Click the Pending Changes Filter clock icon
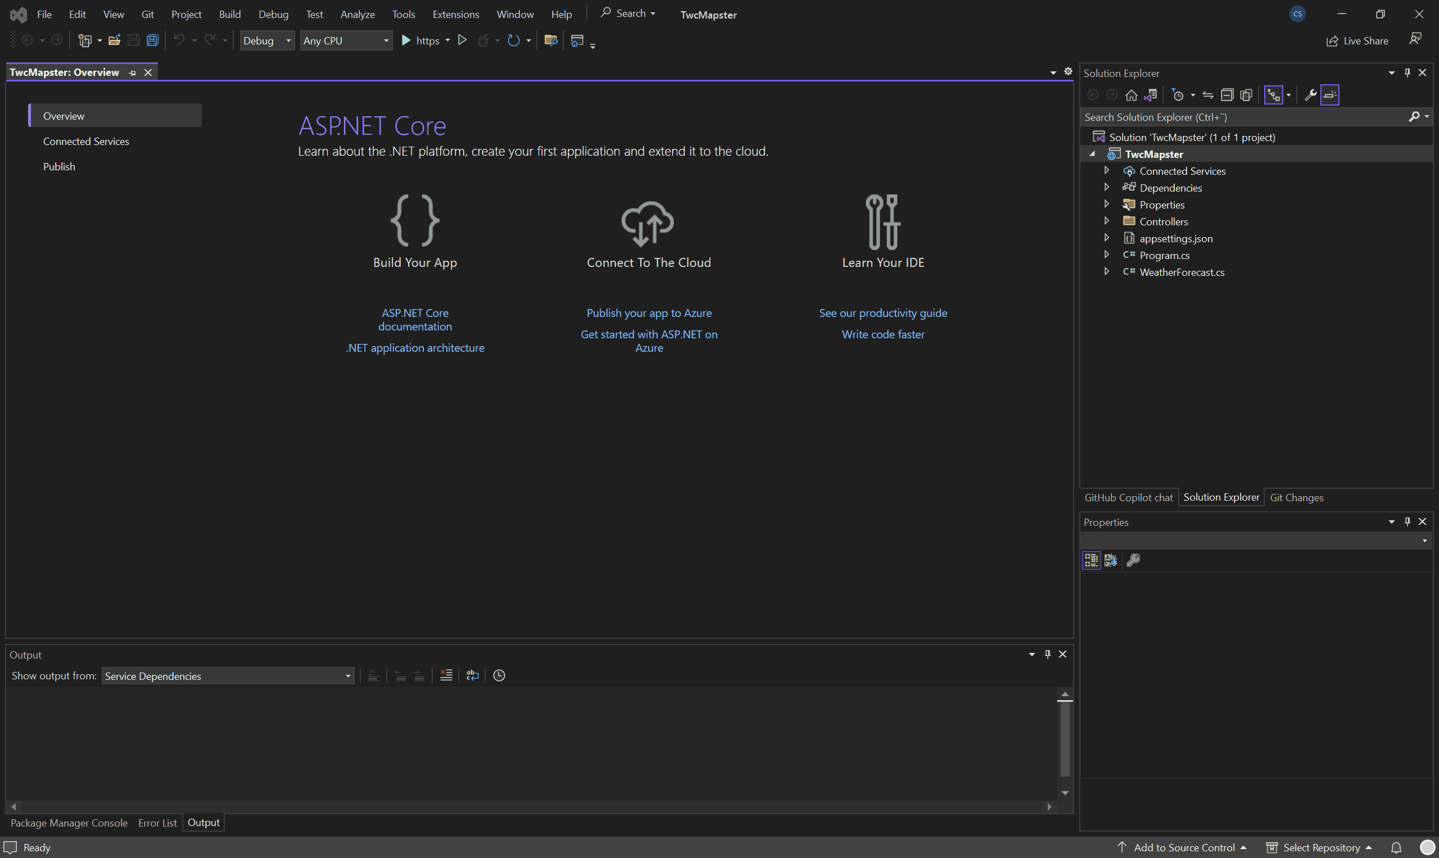The image size is (1439, 858). pyautogui.click(x=1178, y=95)
